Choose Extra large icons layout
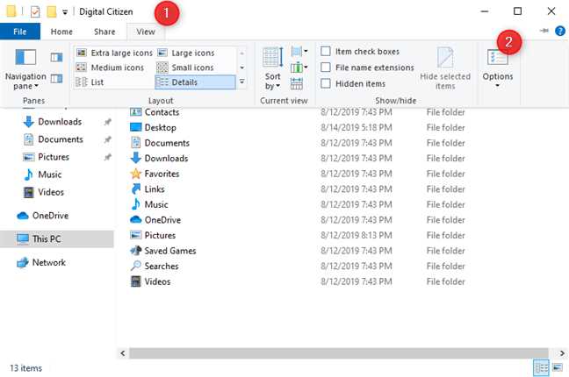 pos(115,53)
